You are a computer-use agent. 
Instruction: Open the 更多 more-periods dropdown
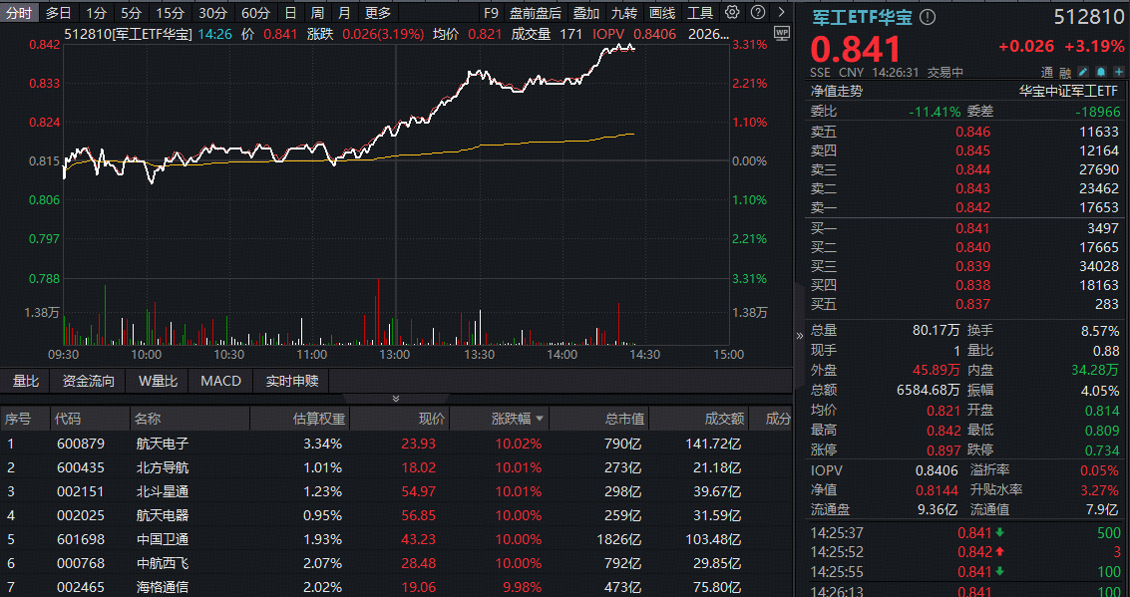click(x=376, y=12)
